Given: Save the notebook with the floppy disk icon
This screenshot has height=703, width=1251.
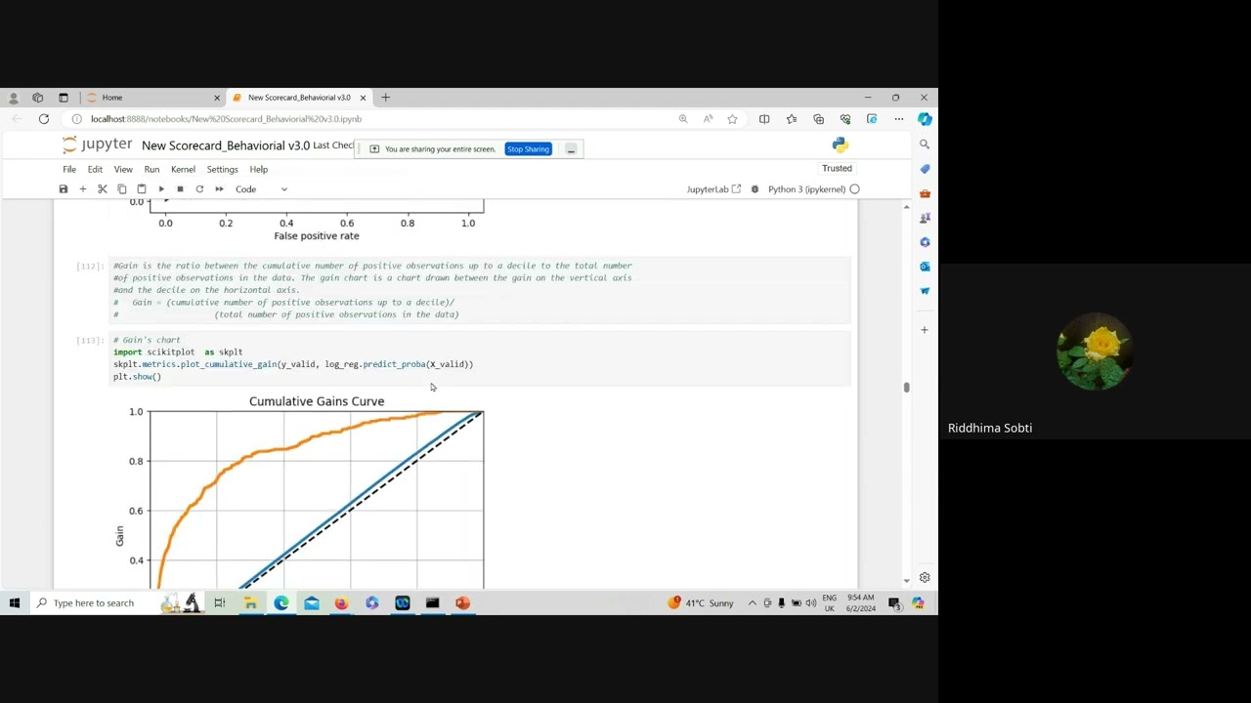Looking at the screenshot, I should coord(64,189).
